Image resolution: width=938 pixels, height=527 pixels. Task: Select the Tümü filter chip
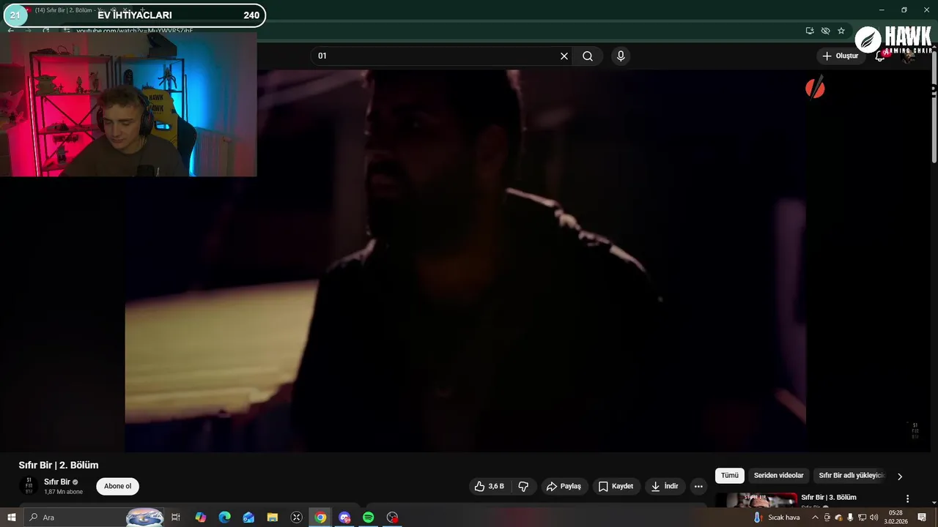[x=730, y=476]
